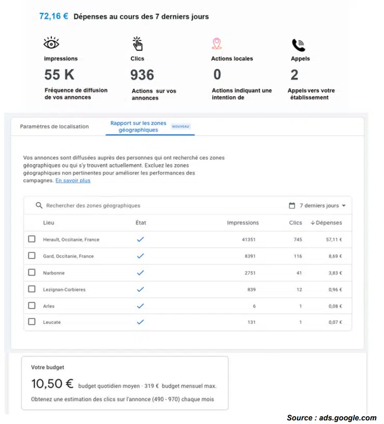
Task: Sort the table by Impressions column header
Action: [243, 223]
